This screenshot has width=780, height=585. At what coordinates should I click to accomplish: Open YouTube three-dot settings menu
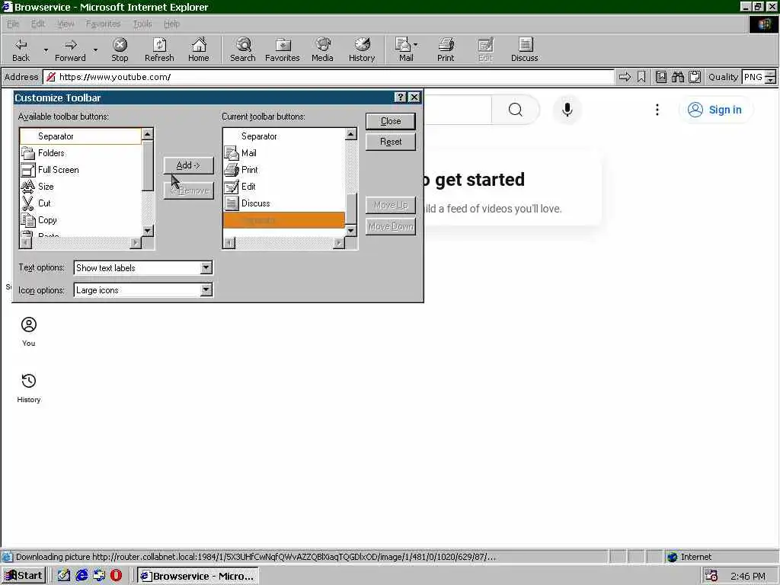[657, 110]
